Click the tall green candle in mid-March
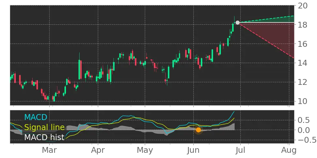317x158 pixels. pos(80,70)
